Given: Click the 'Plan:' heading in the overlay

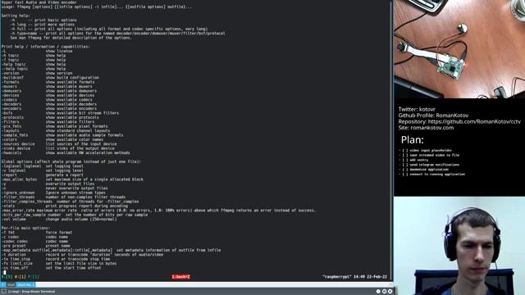Looking at the screenshot, I should pyautogui.click(x=412, y=140).
